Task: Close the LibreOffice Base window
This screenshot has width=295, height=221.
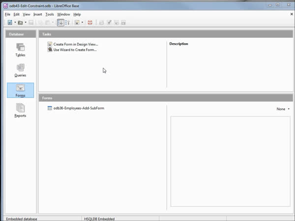Action: pyautogui.click(x=289, y=5)
